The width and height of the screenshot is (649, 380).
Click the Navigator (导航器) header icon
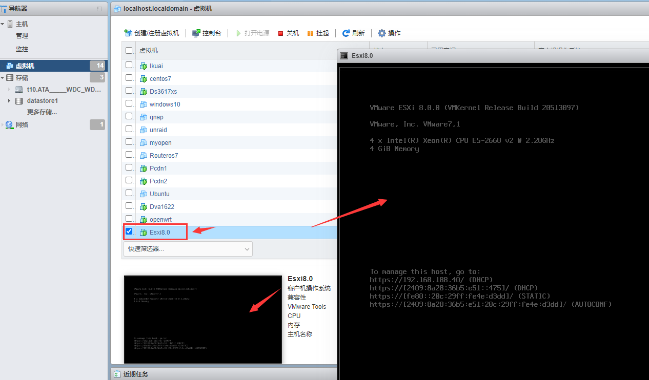click(4, 9)
